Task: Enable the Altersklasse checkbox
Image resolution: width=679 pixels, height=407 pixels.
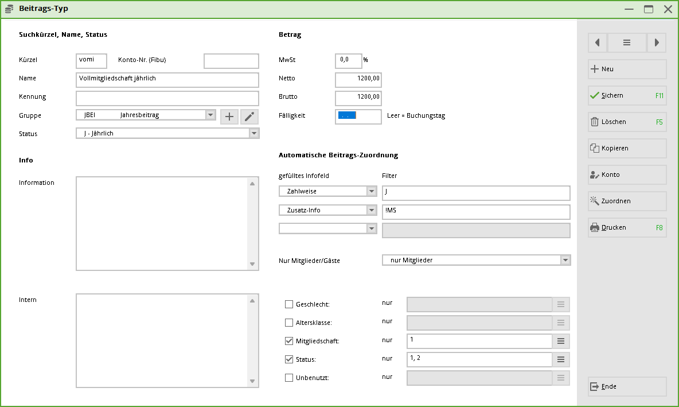Action: click(289, 323)
